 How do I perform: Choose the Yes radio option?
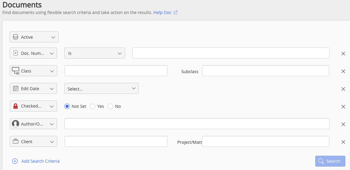click(x=93, y=106)
